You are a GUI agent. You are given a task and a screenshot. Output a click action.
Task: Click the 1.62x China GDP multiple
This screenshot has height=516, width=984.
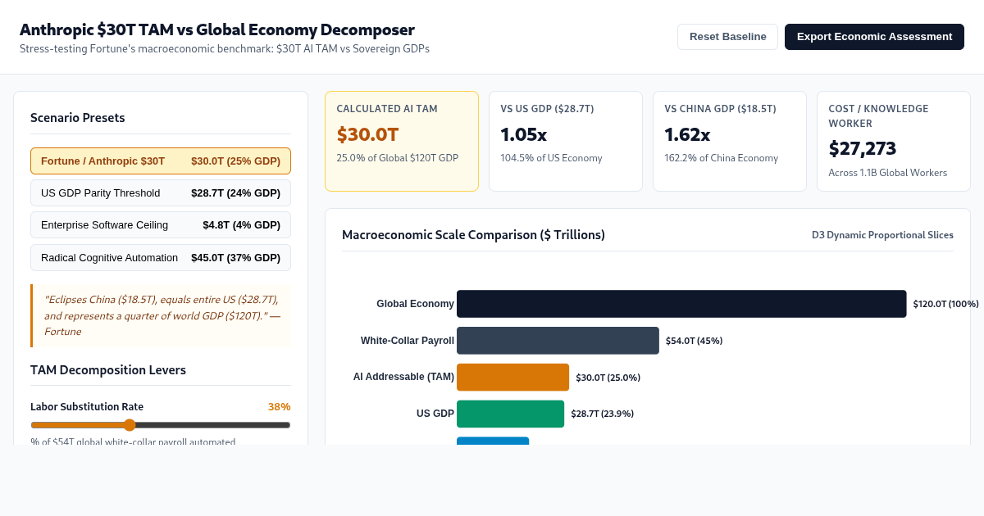point(687,134)
